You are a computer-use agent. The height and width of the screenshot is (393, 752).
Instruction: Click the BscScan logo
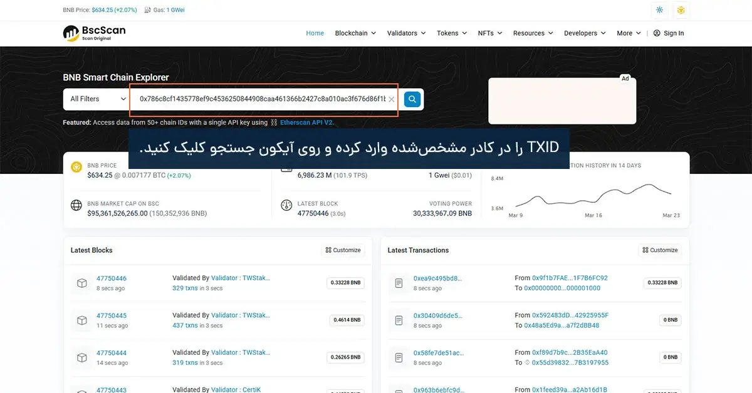click(x=95, y=33)
